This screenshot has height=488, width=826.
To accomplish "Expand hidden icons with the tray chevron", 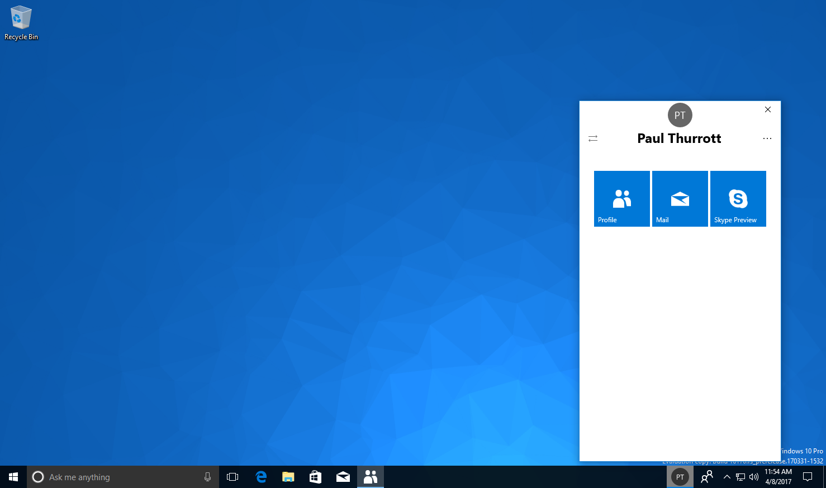I will pyautogui.click(x=727, y=477).
